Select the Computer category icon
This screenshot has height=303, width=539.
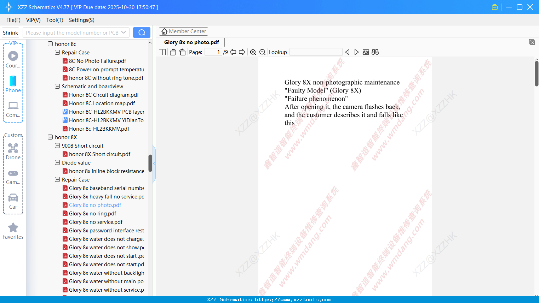click(13, 109)
